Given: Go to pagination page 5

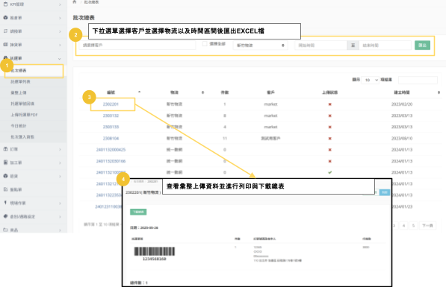Looking at the screenshot, I should coord(413,226).
